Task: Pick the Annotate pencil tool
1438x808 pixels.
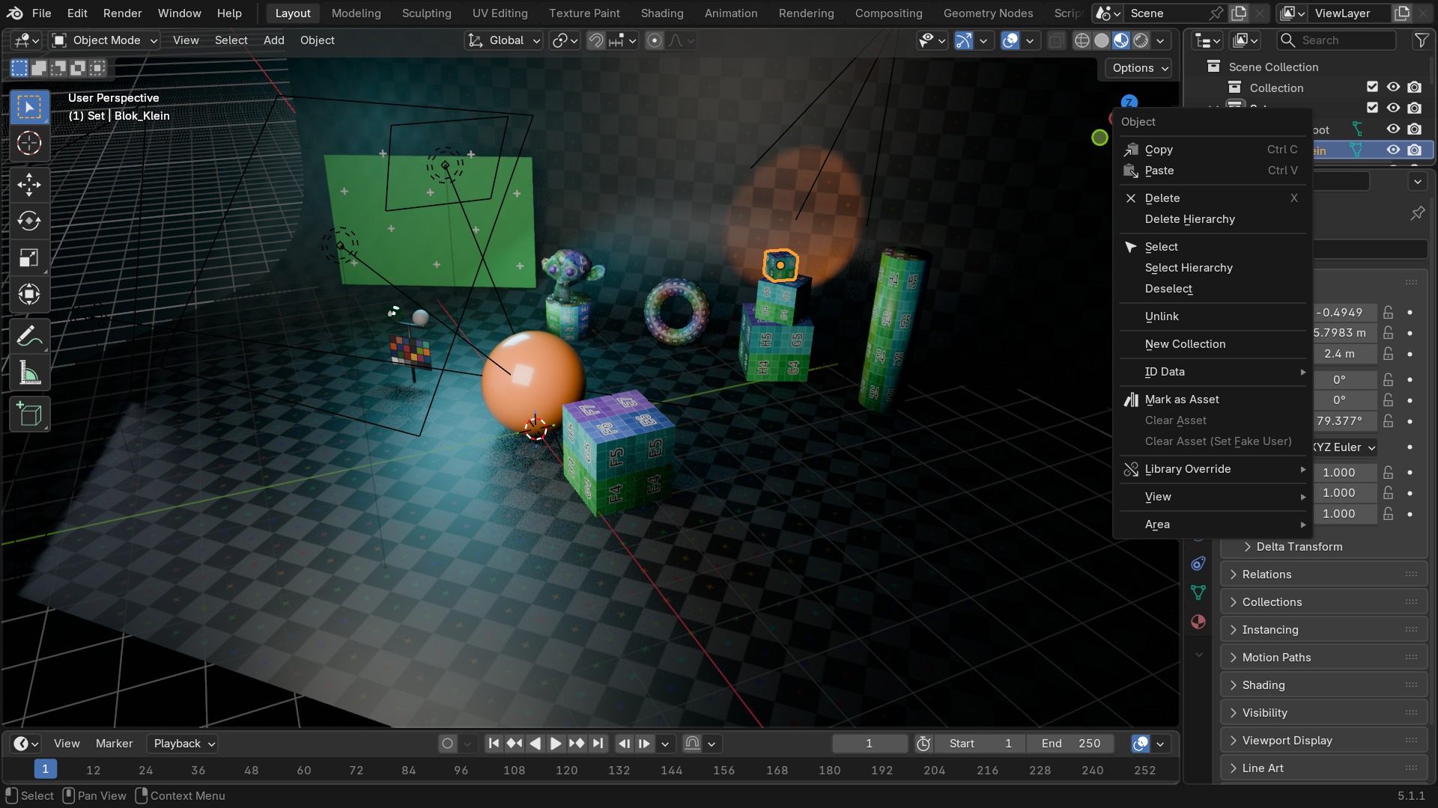Action: [x=29, y=336]
